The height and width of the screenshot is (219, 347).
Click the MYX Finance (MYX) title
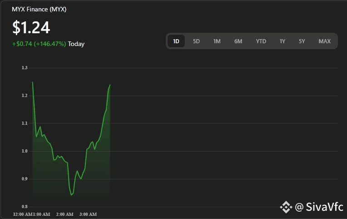click(x=39, y=9)
